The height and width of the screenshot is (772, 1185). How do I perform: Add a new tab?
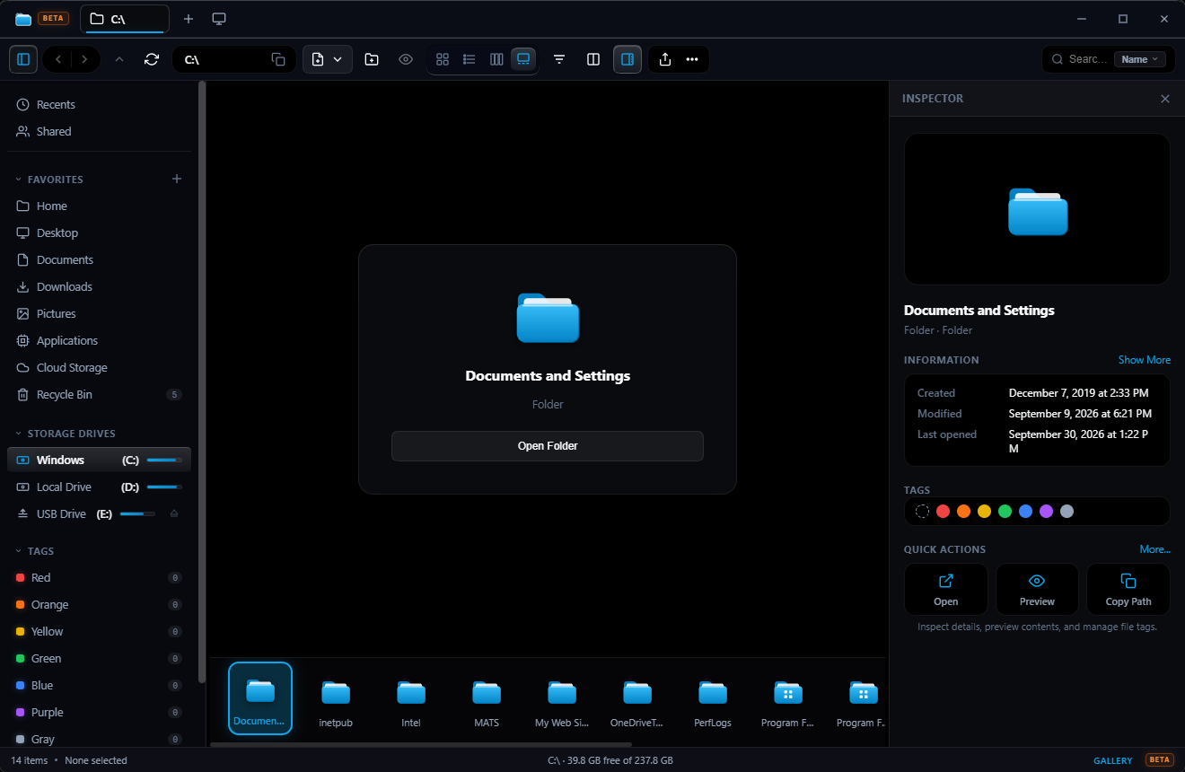coord(189,19)
